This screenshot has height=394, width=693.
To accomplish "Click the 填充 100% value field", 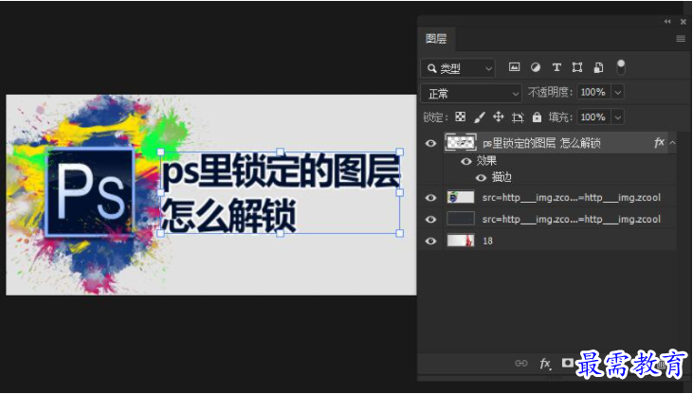I will [593, 117].
